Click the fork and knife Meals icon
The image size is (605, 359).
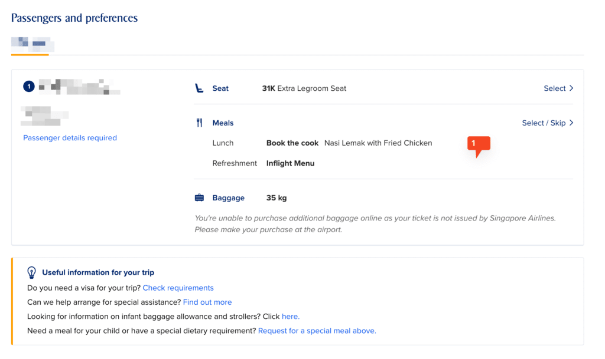[x=199, y=123]
